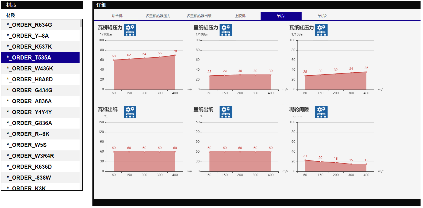This screenshot has height=208, width=423.
Task: Open settings icon for 瓦楞辊压力 chart
Action: coord(130,30)
